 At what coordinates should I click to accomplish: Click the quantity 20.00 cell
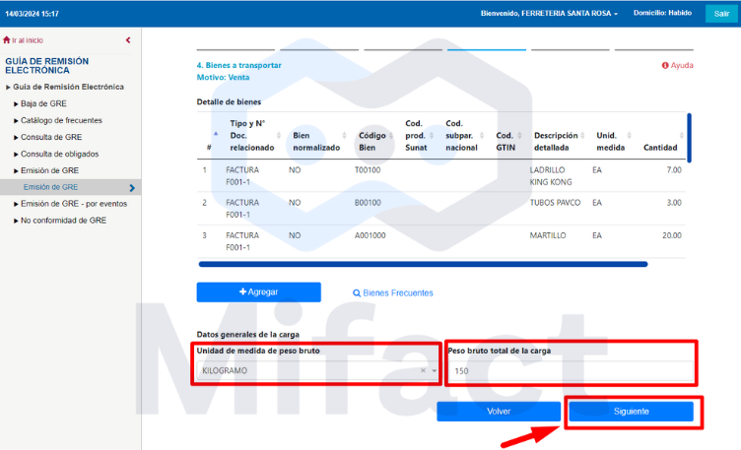point(672,235)
